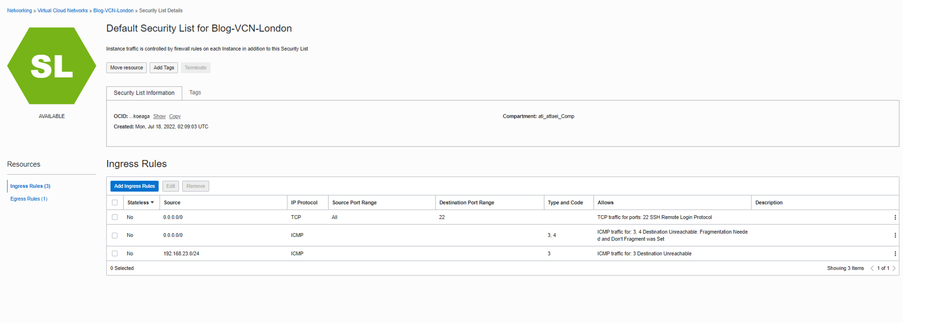The height and width of the screenshot is (323, 928).
Task: Go to next page of ingress rules
Action: point(894,268)
